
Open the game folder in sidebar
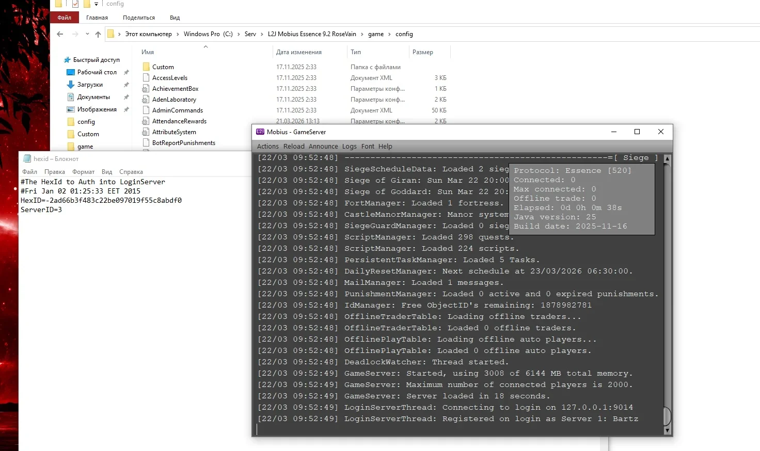[85, 147]
